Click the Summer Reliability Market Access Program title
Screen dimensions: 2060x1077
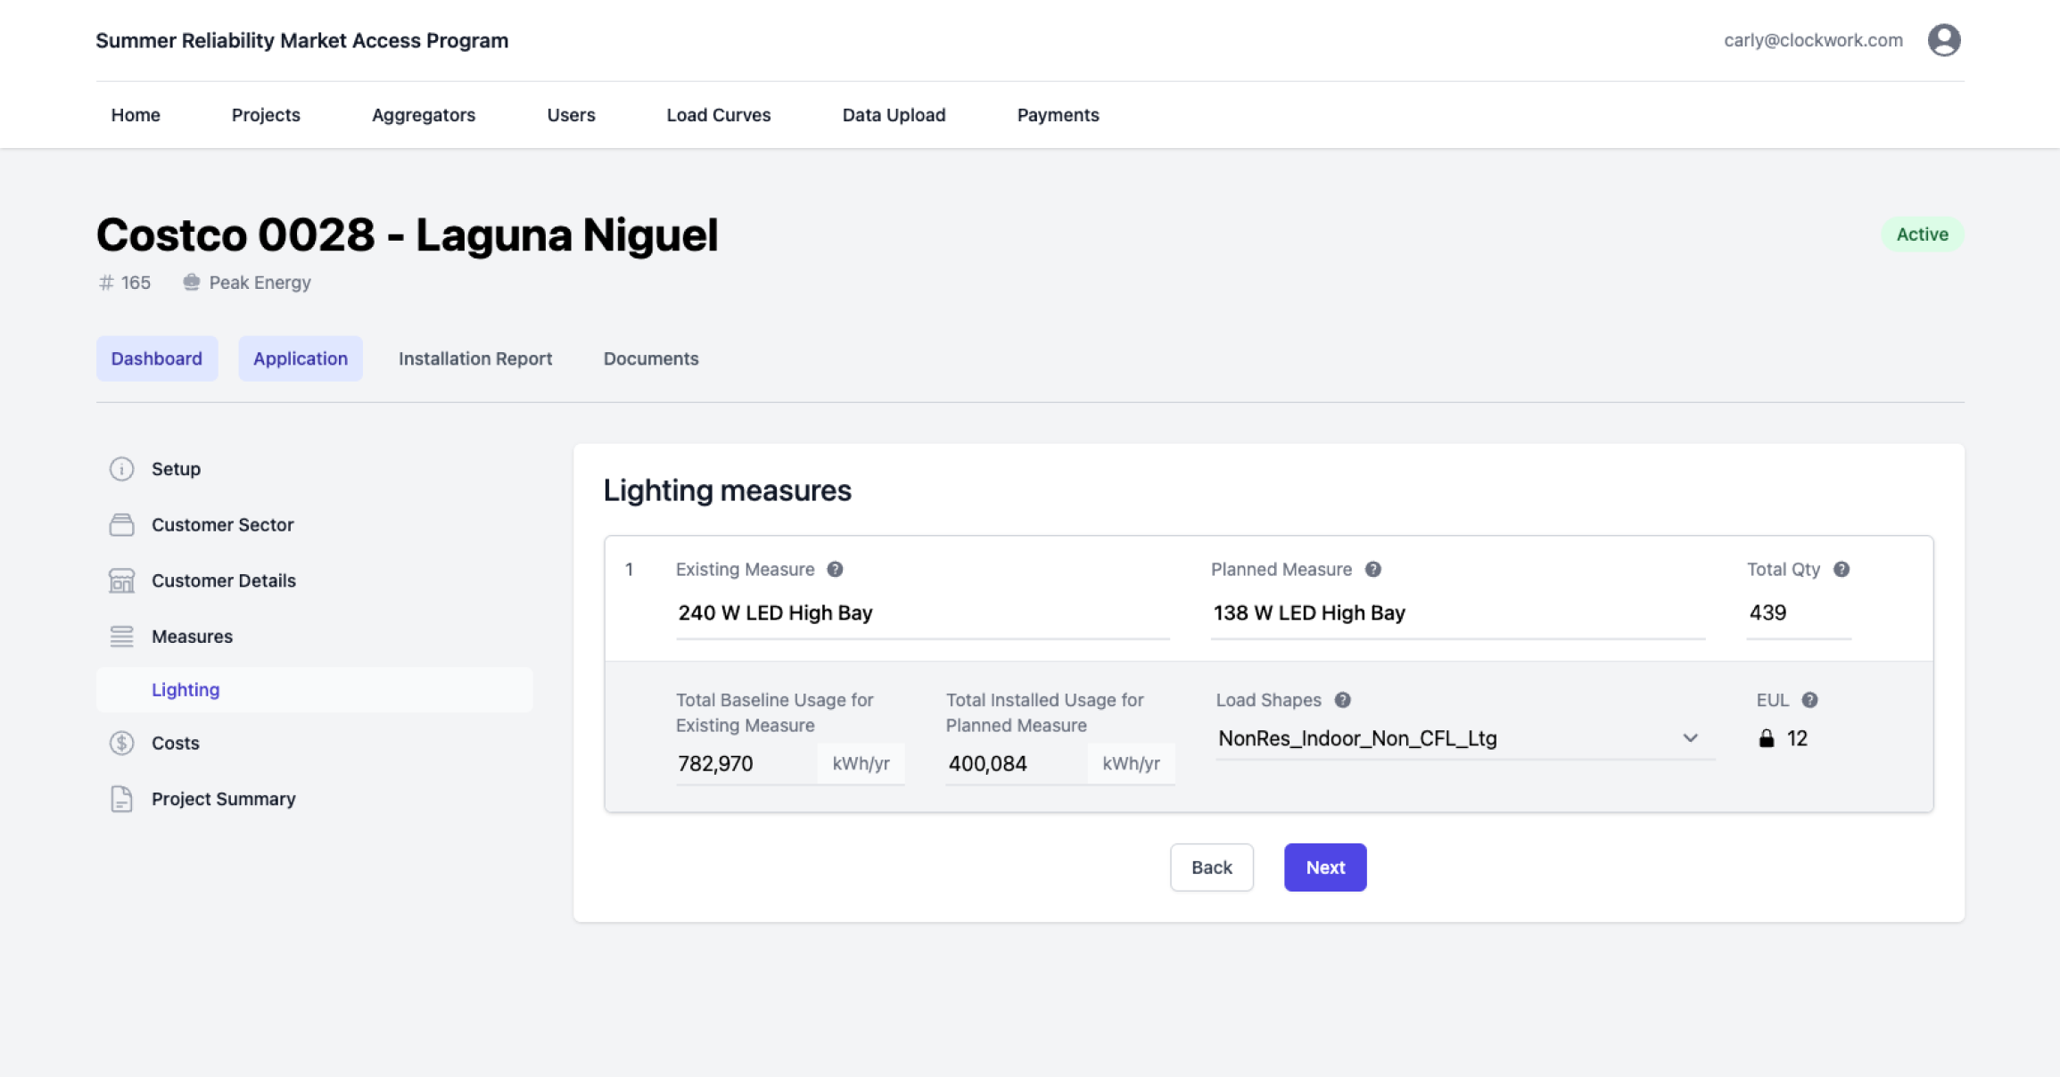302,40
